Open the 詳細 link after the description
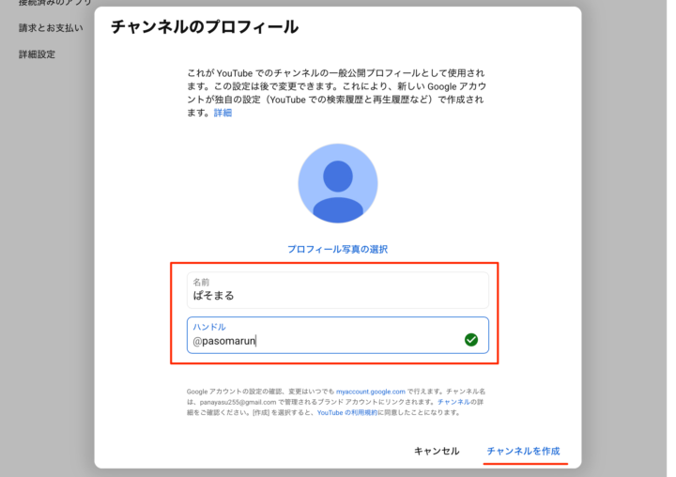Viewport: 676px width, 477px height. [223, 113]
